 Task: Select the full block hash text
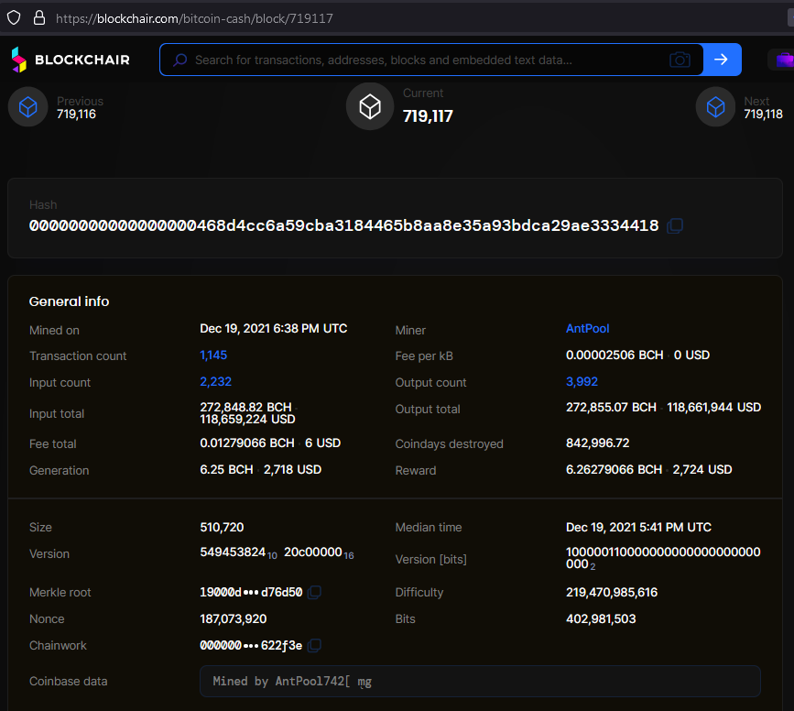pos(343,225)
